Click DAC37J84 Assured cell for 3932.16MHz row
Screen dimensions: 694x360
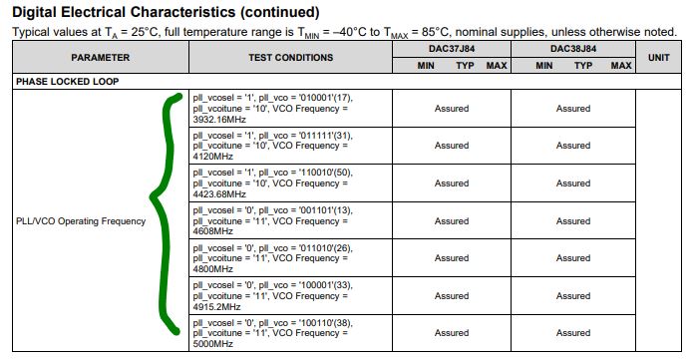[x=452, y=109]
